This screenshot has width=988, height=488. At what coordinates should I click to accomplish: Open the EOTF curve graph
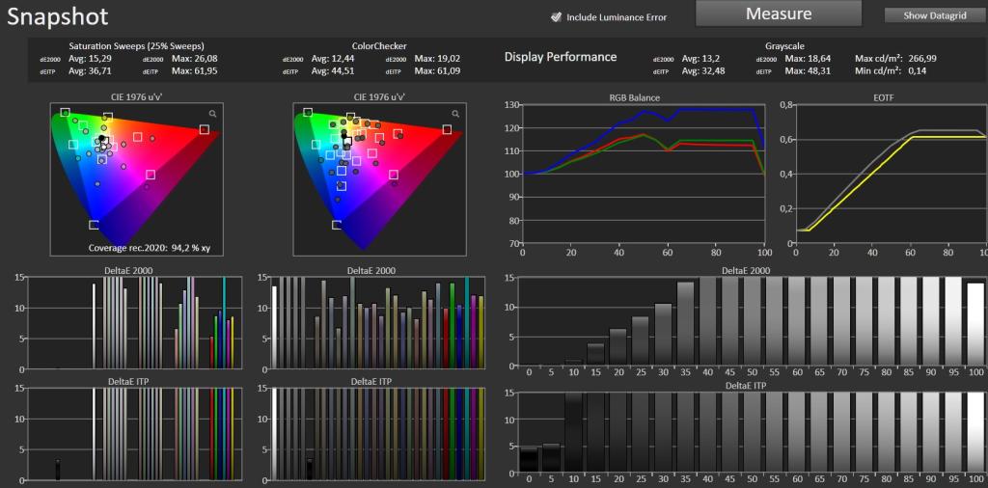point(891,174)
